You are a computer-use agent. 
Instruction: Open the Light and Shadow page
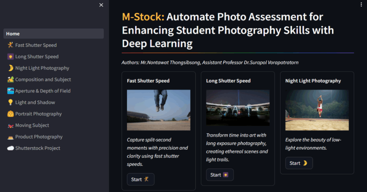(x=35, y=102)
